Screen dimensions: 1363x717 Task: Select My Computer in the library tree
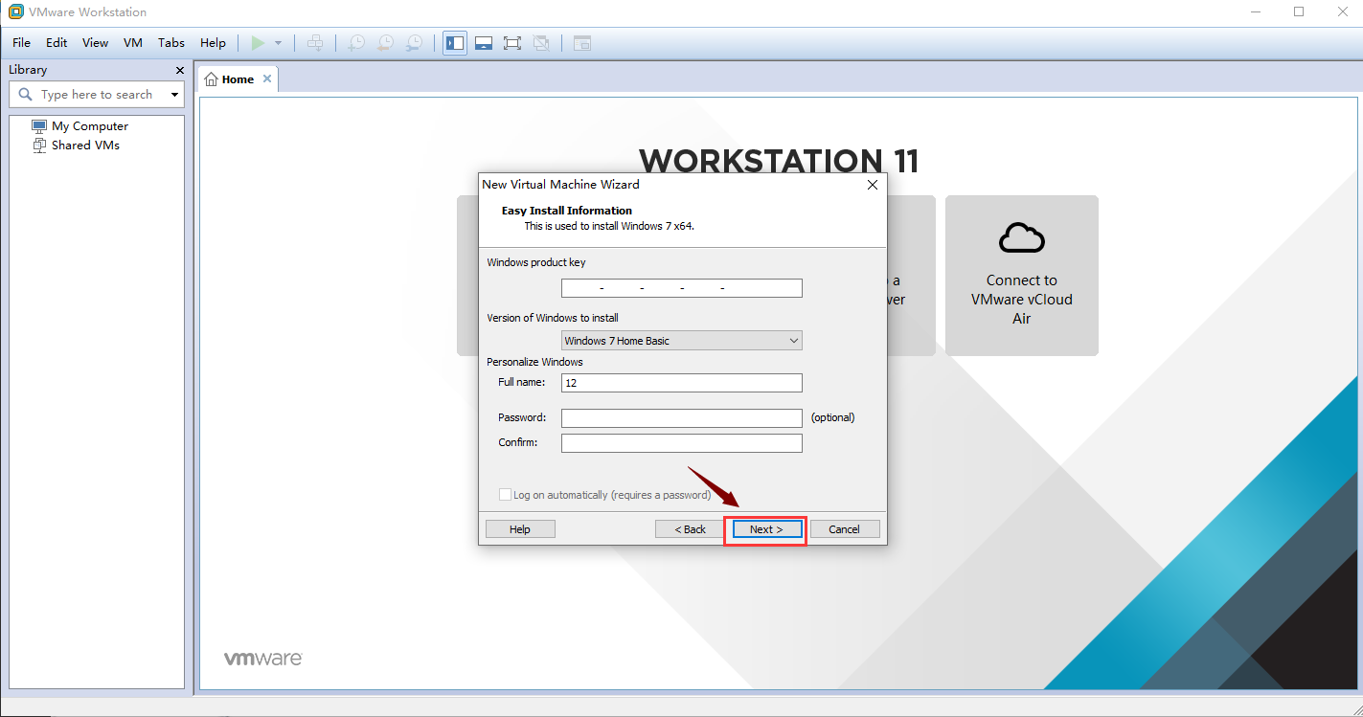click(89, 126)
